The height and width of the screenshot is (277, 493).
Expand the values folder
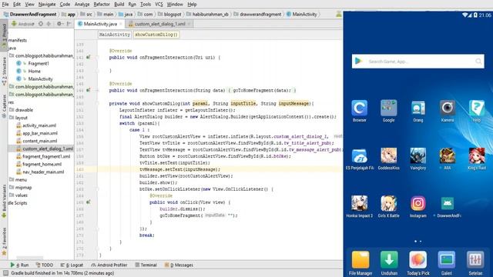(x=21, y=195)
